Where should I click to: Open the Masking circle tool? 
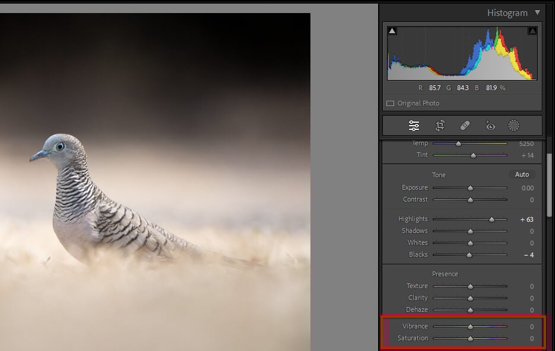tap(514, 126)
